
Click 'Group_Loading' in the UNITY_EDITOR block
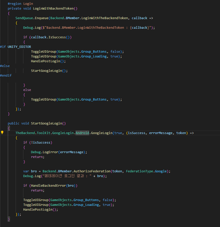coord(94,56)
